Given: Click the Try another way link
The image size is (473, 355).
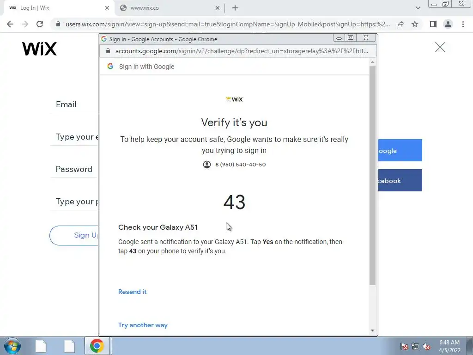Looking at the screenshot, I should 143,325.
